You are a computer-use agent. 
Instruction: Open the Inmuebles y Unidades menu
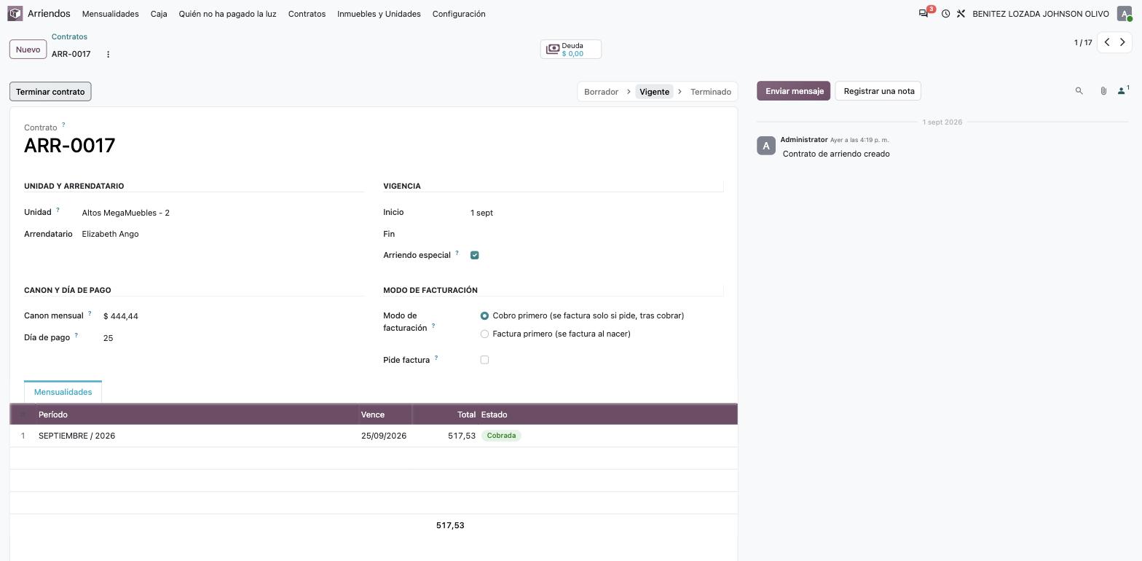pyautogui.click(x=379, y=14)
